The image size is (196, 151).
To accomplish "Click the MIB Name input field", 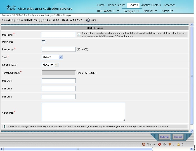I will [x=58, y=35].
